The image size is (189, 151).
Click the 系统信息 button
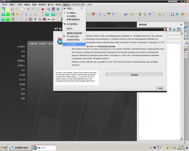pos(134,75)
